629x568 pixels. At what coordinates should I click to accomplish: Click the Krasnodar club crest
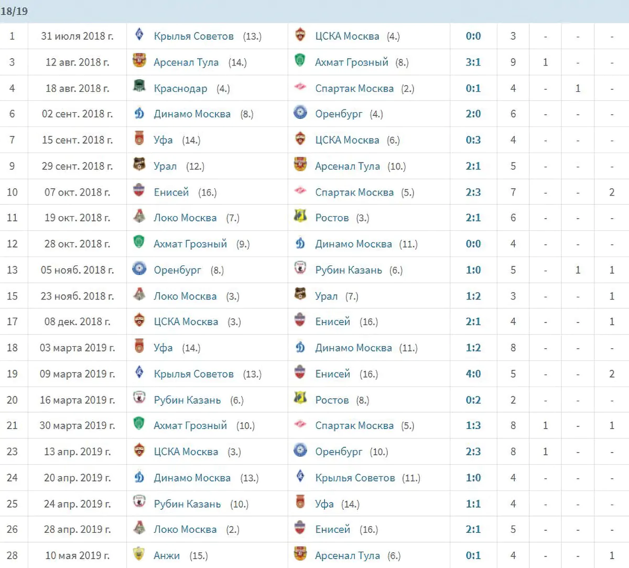coord(138,88)
